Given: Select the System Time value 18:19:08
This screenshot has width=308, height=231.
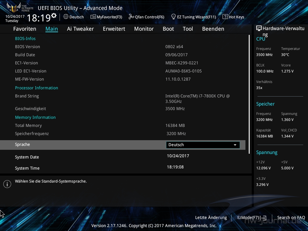Looking at the screenshot, I should pyautogui.click(x=175, y=167).
